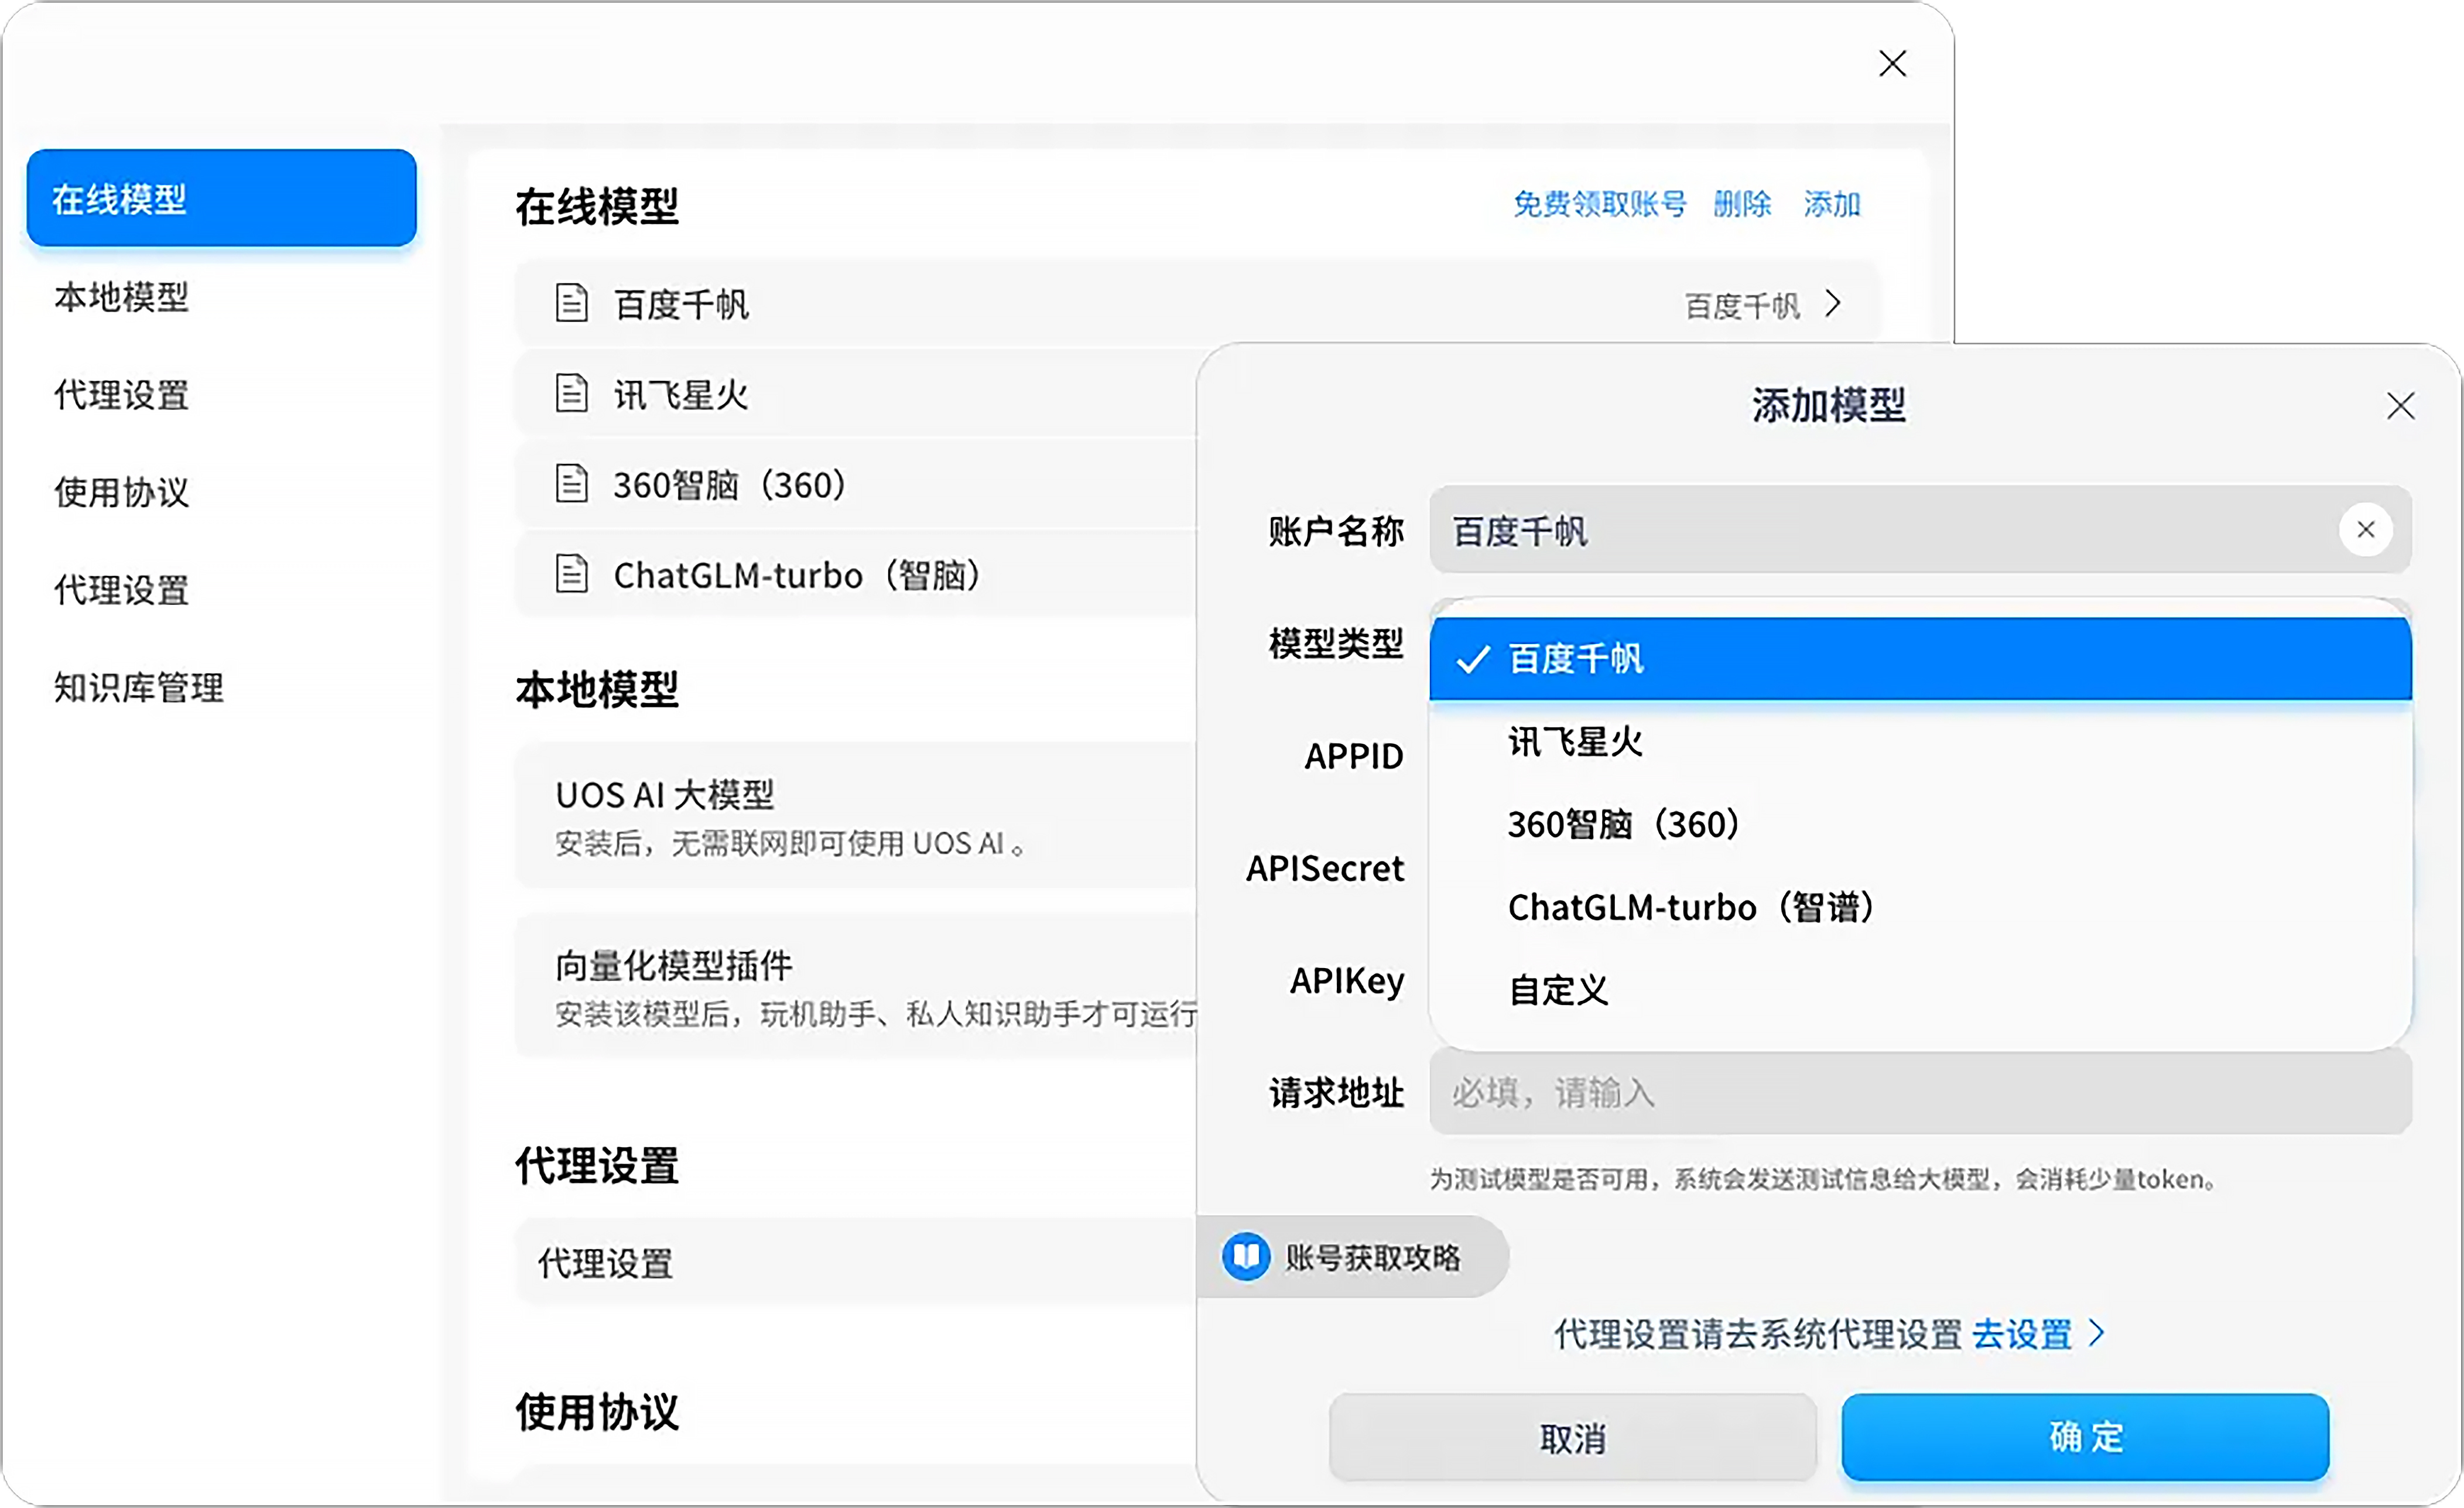The width and height of the screenshot is (2464, 1508).
Task: Open the 讯飞星火 row in the list
Action: (x=856, y=394)
